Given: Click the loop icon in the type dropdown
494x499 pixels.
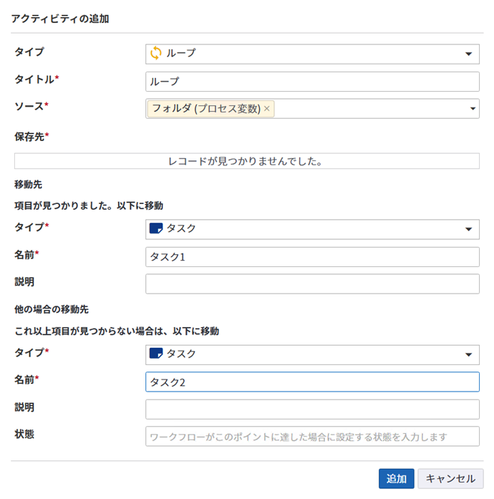Looking at the screenshot, I should pyautogui.click(x=155, y=53).
